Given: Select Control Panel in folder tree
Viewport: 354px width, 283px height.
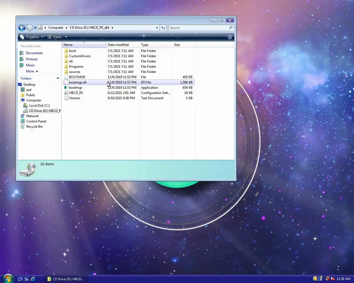Looking at the screenshot, I should [x=36, y=121].
